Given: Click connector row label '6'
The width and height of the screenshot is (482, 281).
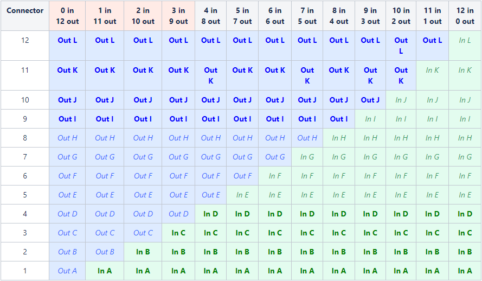Looking at the screenshot, I should [25, 176].
